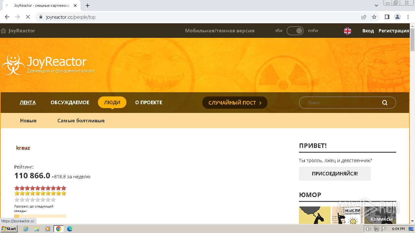The image size is (415, 233).
Task: Click the ЮМОР section heading
Action: tap(310, 195)
